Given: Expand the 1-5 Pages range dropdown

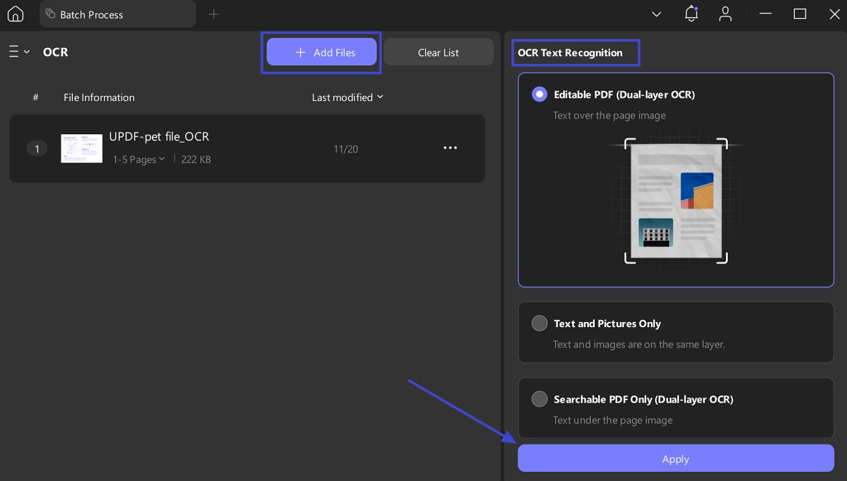Looking at the screenshot, I should 139,160.
